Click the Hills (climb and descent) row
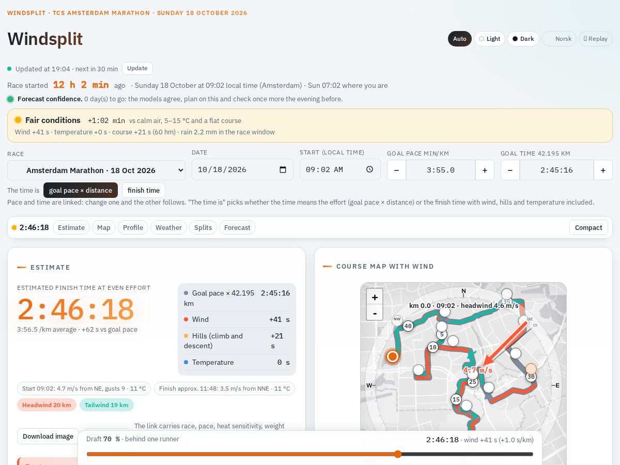 pos(237,340)
